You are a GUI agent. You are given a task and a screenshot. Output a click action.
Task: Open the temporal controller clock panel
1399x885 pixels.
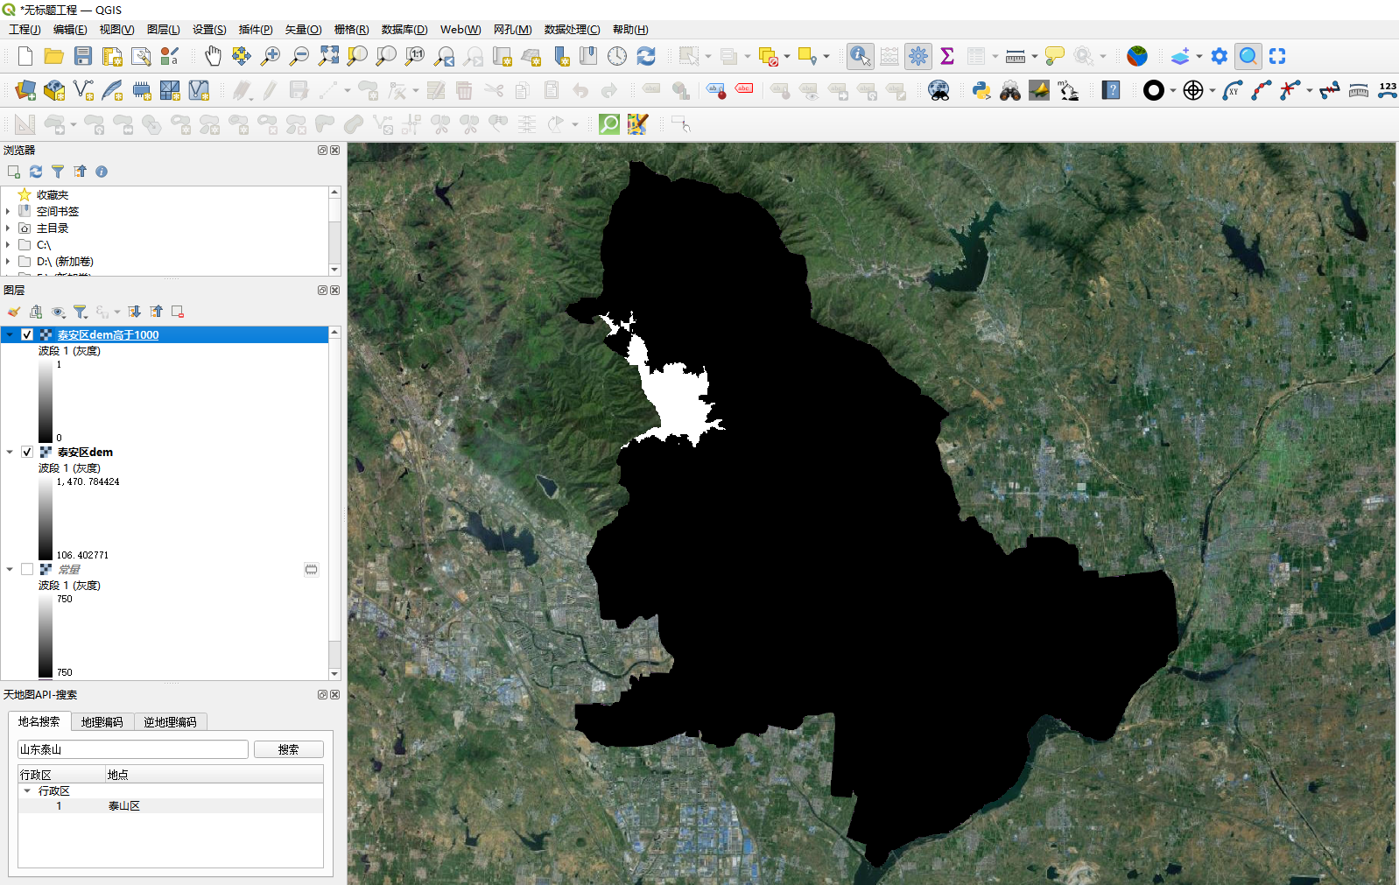tap(617, 56)
